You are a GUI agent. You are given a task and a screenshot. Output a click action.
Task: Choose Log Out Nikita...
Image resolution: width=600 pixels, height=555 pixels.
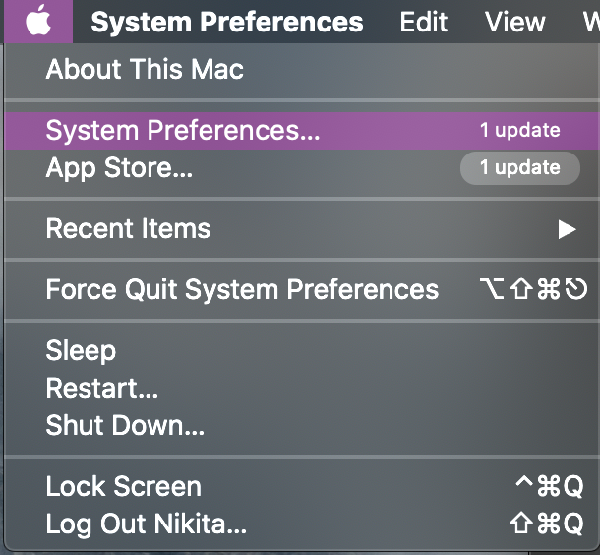(x=146, y=524)
